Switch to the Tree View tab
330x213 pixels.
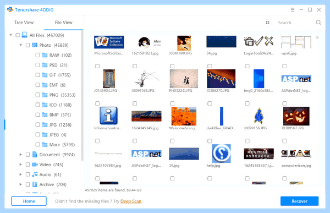pyautogui.click(x=24, y=23)
